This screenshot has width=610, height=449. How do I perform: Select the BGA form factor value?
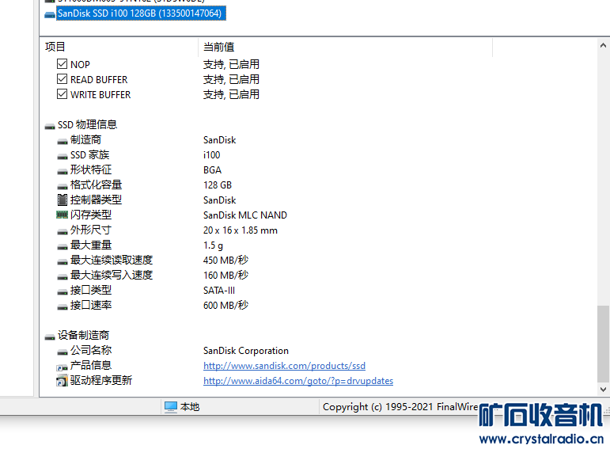pos(212,170)
